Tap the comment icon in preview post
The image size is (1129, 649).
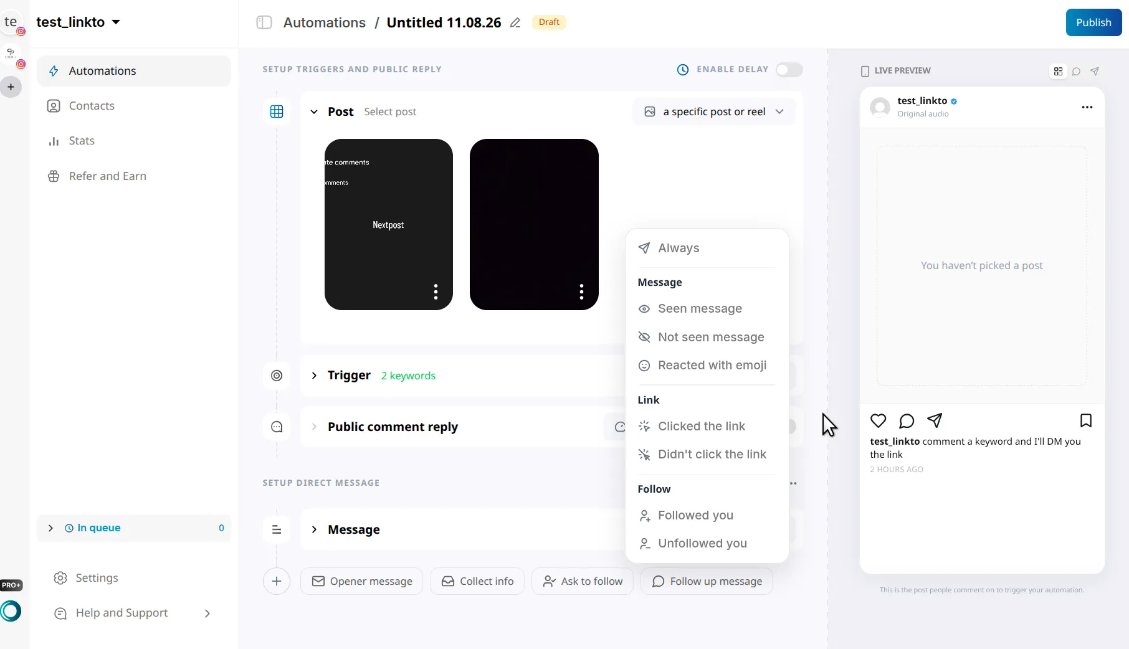907,421
